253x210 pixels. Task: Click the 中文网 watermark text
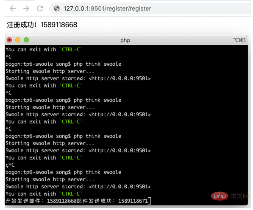pyautogui.click(x=239, y=196)
